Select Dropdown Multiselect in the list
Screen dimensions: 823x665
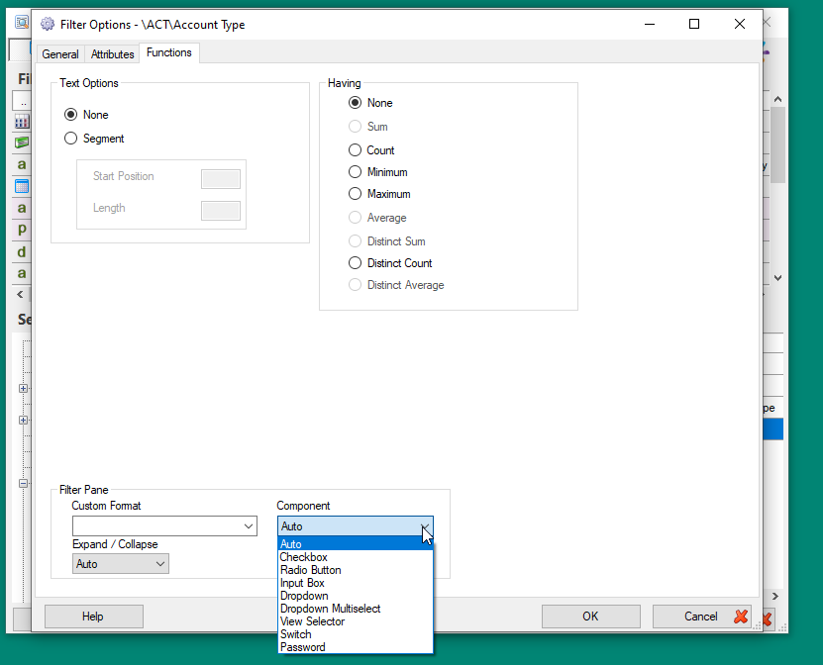(356, 609)
